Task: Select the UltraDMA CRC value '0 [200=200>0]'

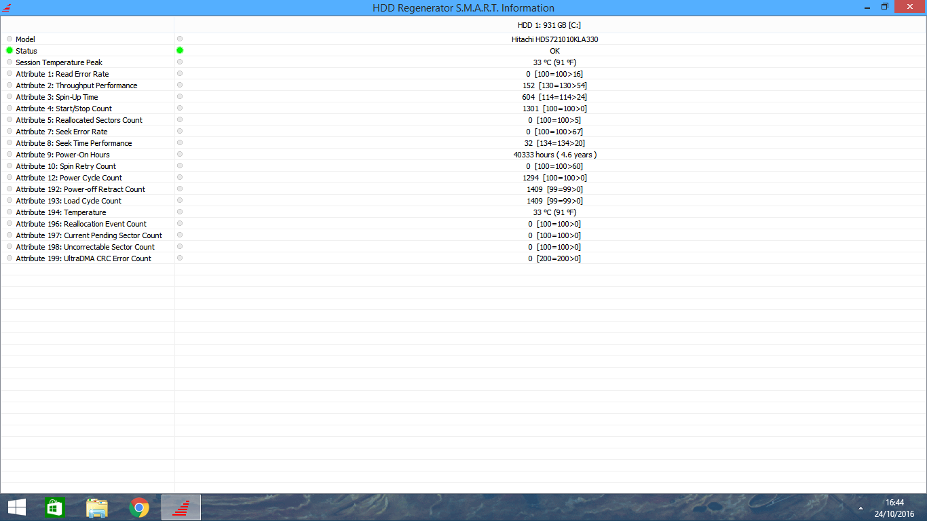Action: click(x=554, y=258)
